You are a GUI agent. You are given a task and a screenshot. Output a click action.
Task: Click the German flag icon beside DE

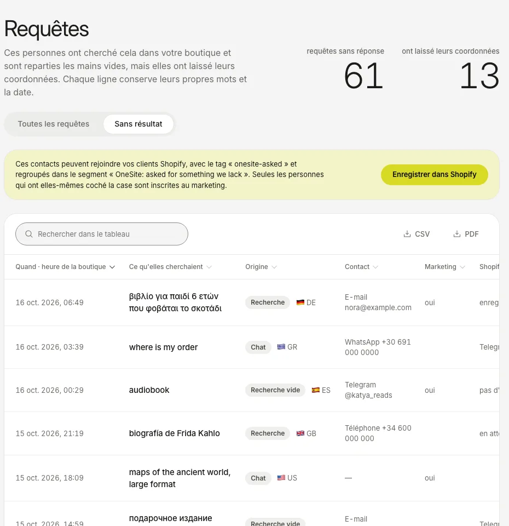[x=300, y=302]
